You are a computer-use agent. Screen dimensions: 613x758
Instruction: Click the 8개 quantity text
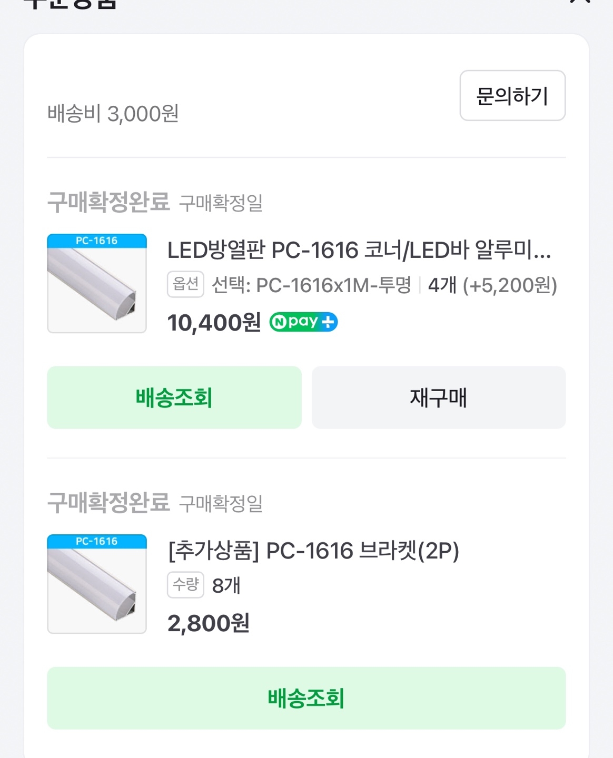pos(226,585)
